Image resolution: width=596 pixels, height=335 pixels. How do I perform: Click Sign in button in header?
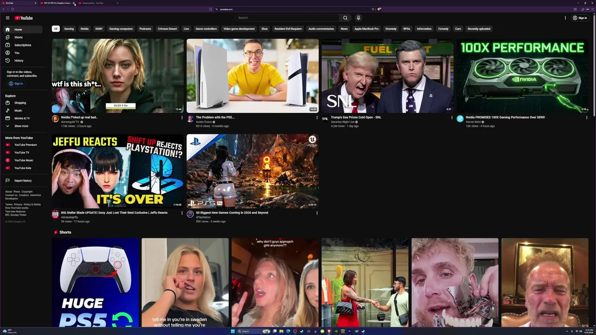coord(580,18)
